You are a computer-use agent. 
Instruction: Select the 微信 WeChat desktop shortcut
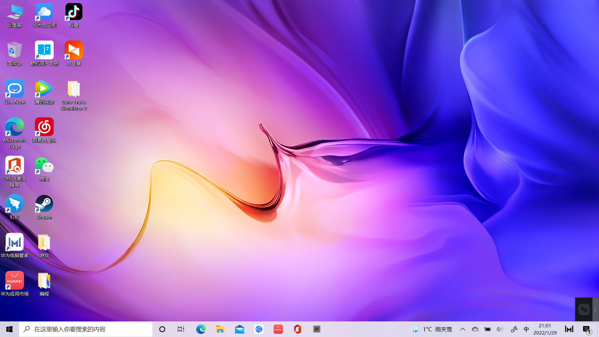click(x=44, y=169)
